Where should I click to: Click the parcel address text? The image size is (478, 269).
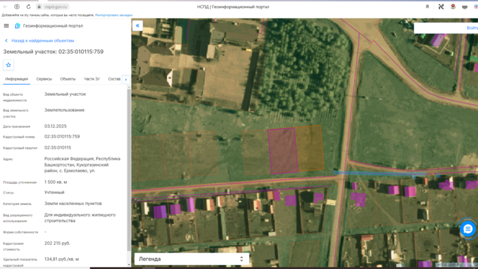click(83, 164)
